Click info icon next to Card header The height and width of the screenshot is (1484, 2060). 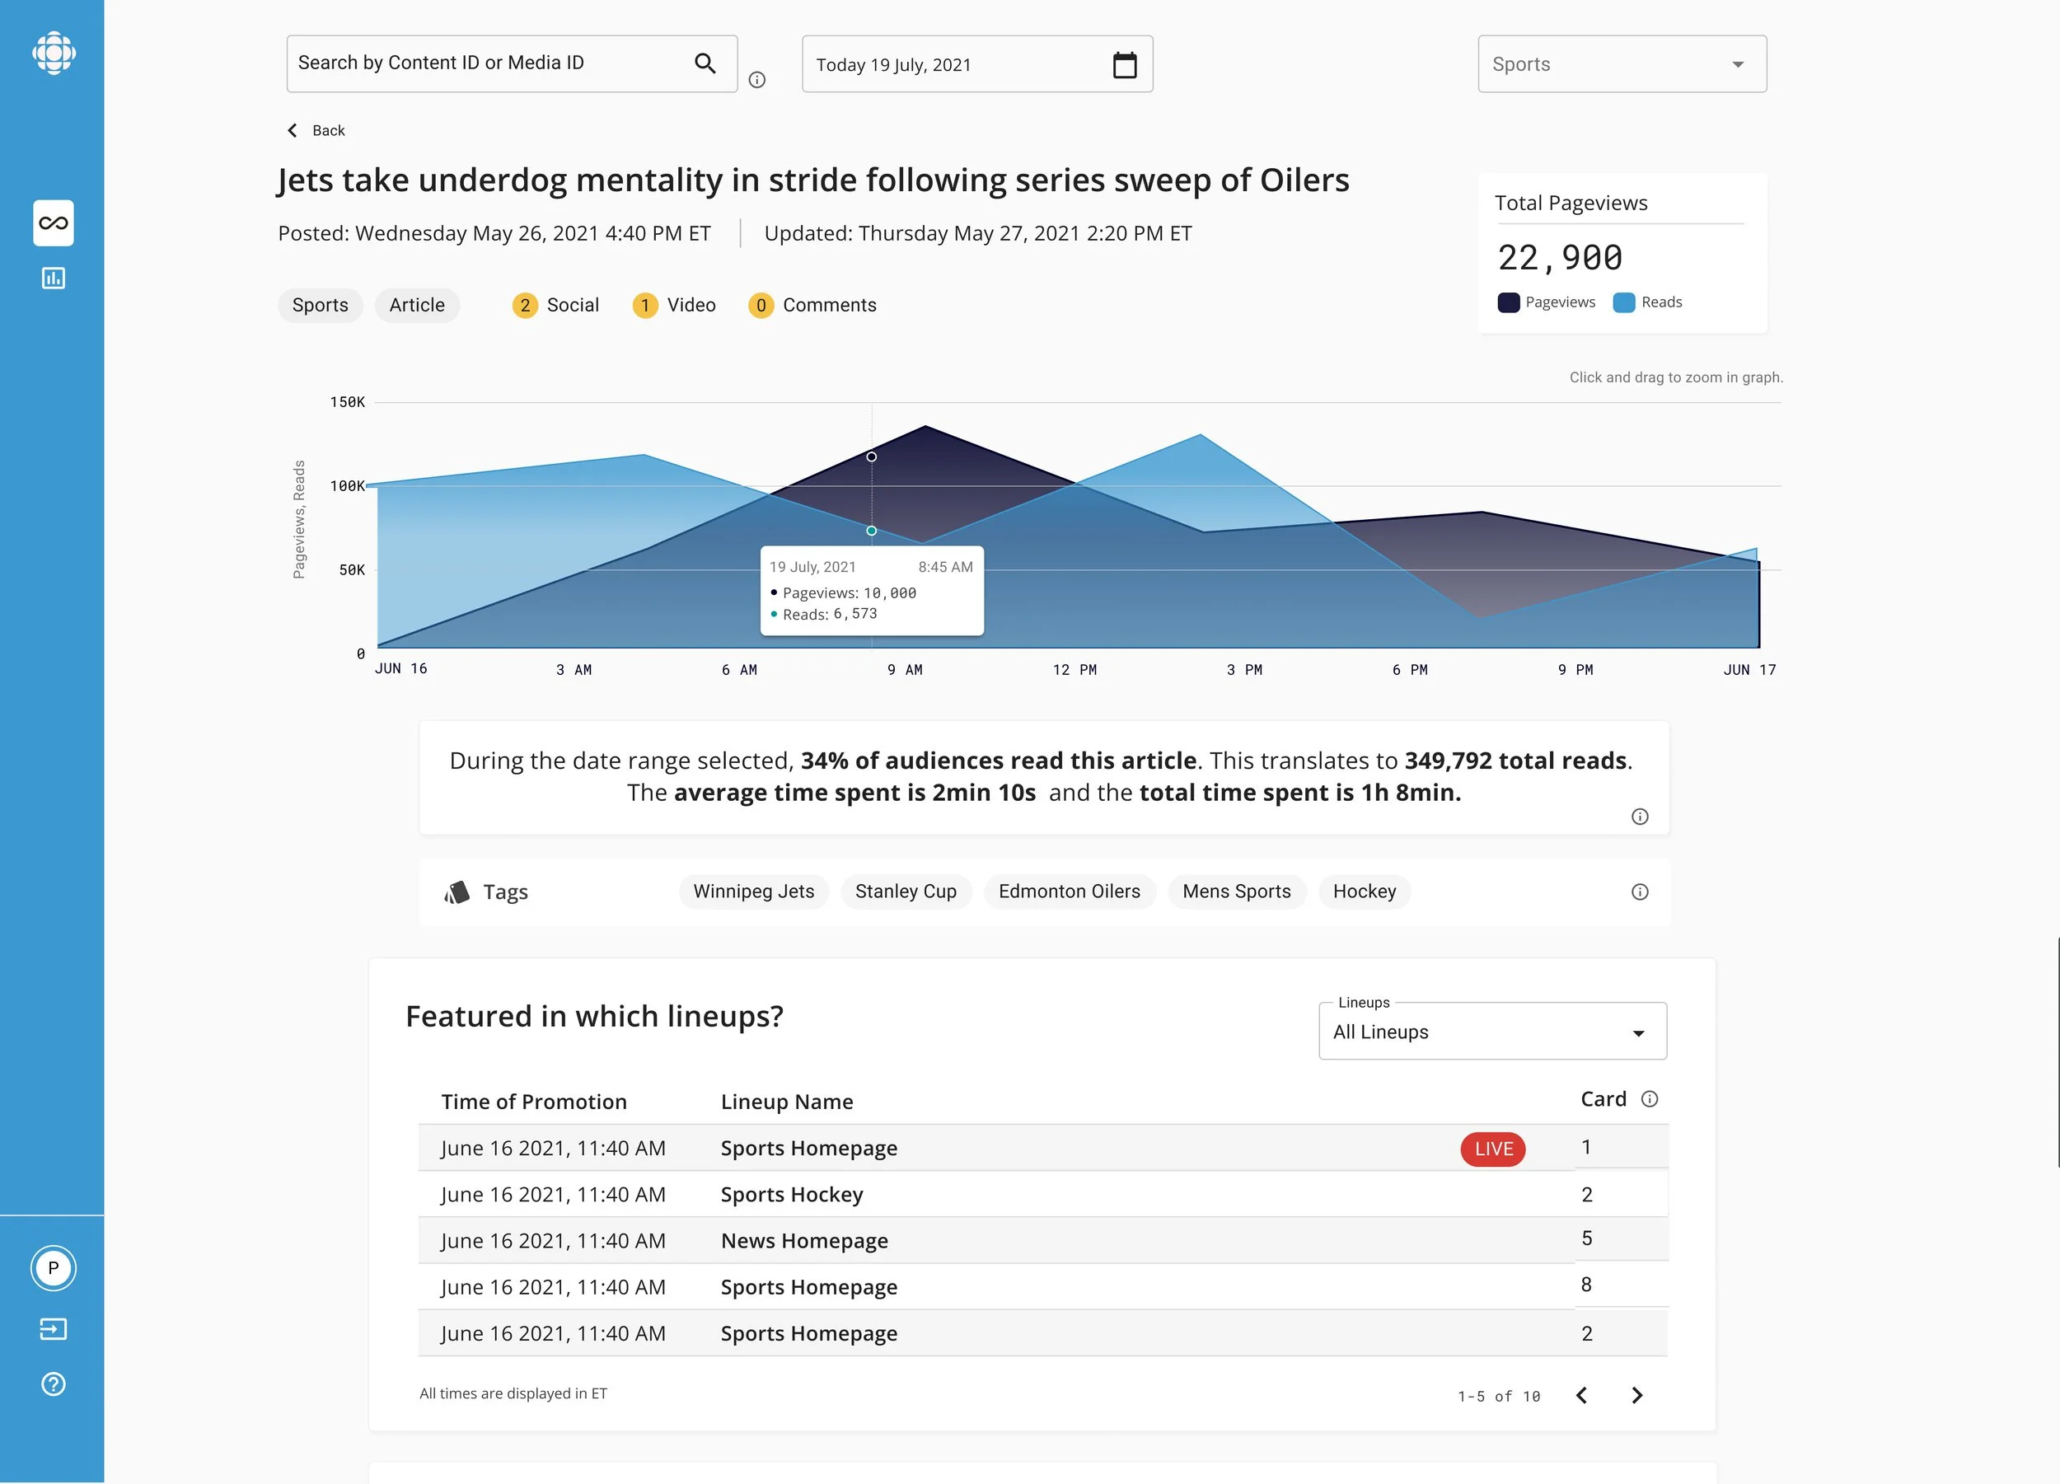pyautogui.click(x=1650, y=1099)
